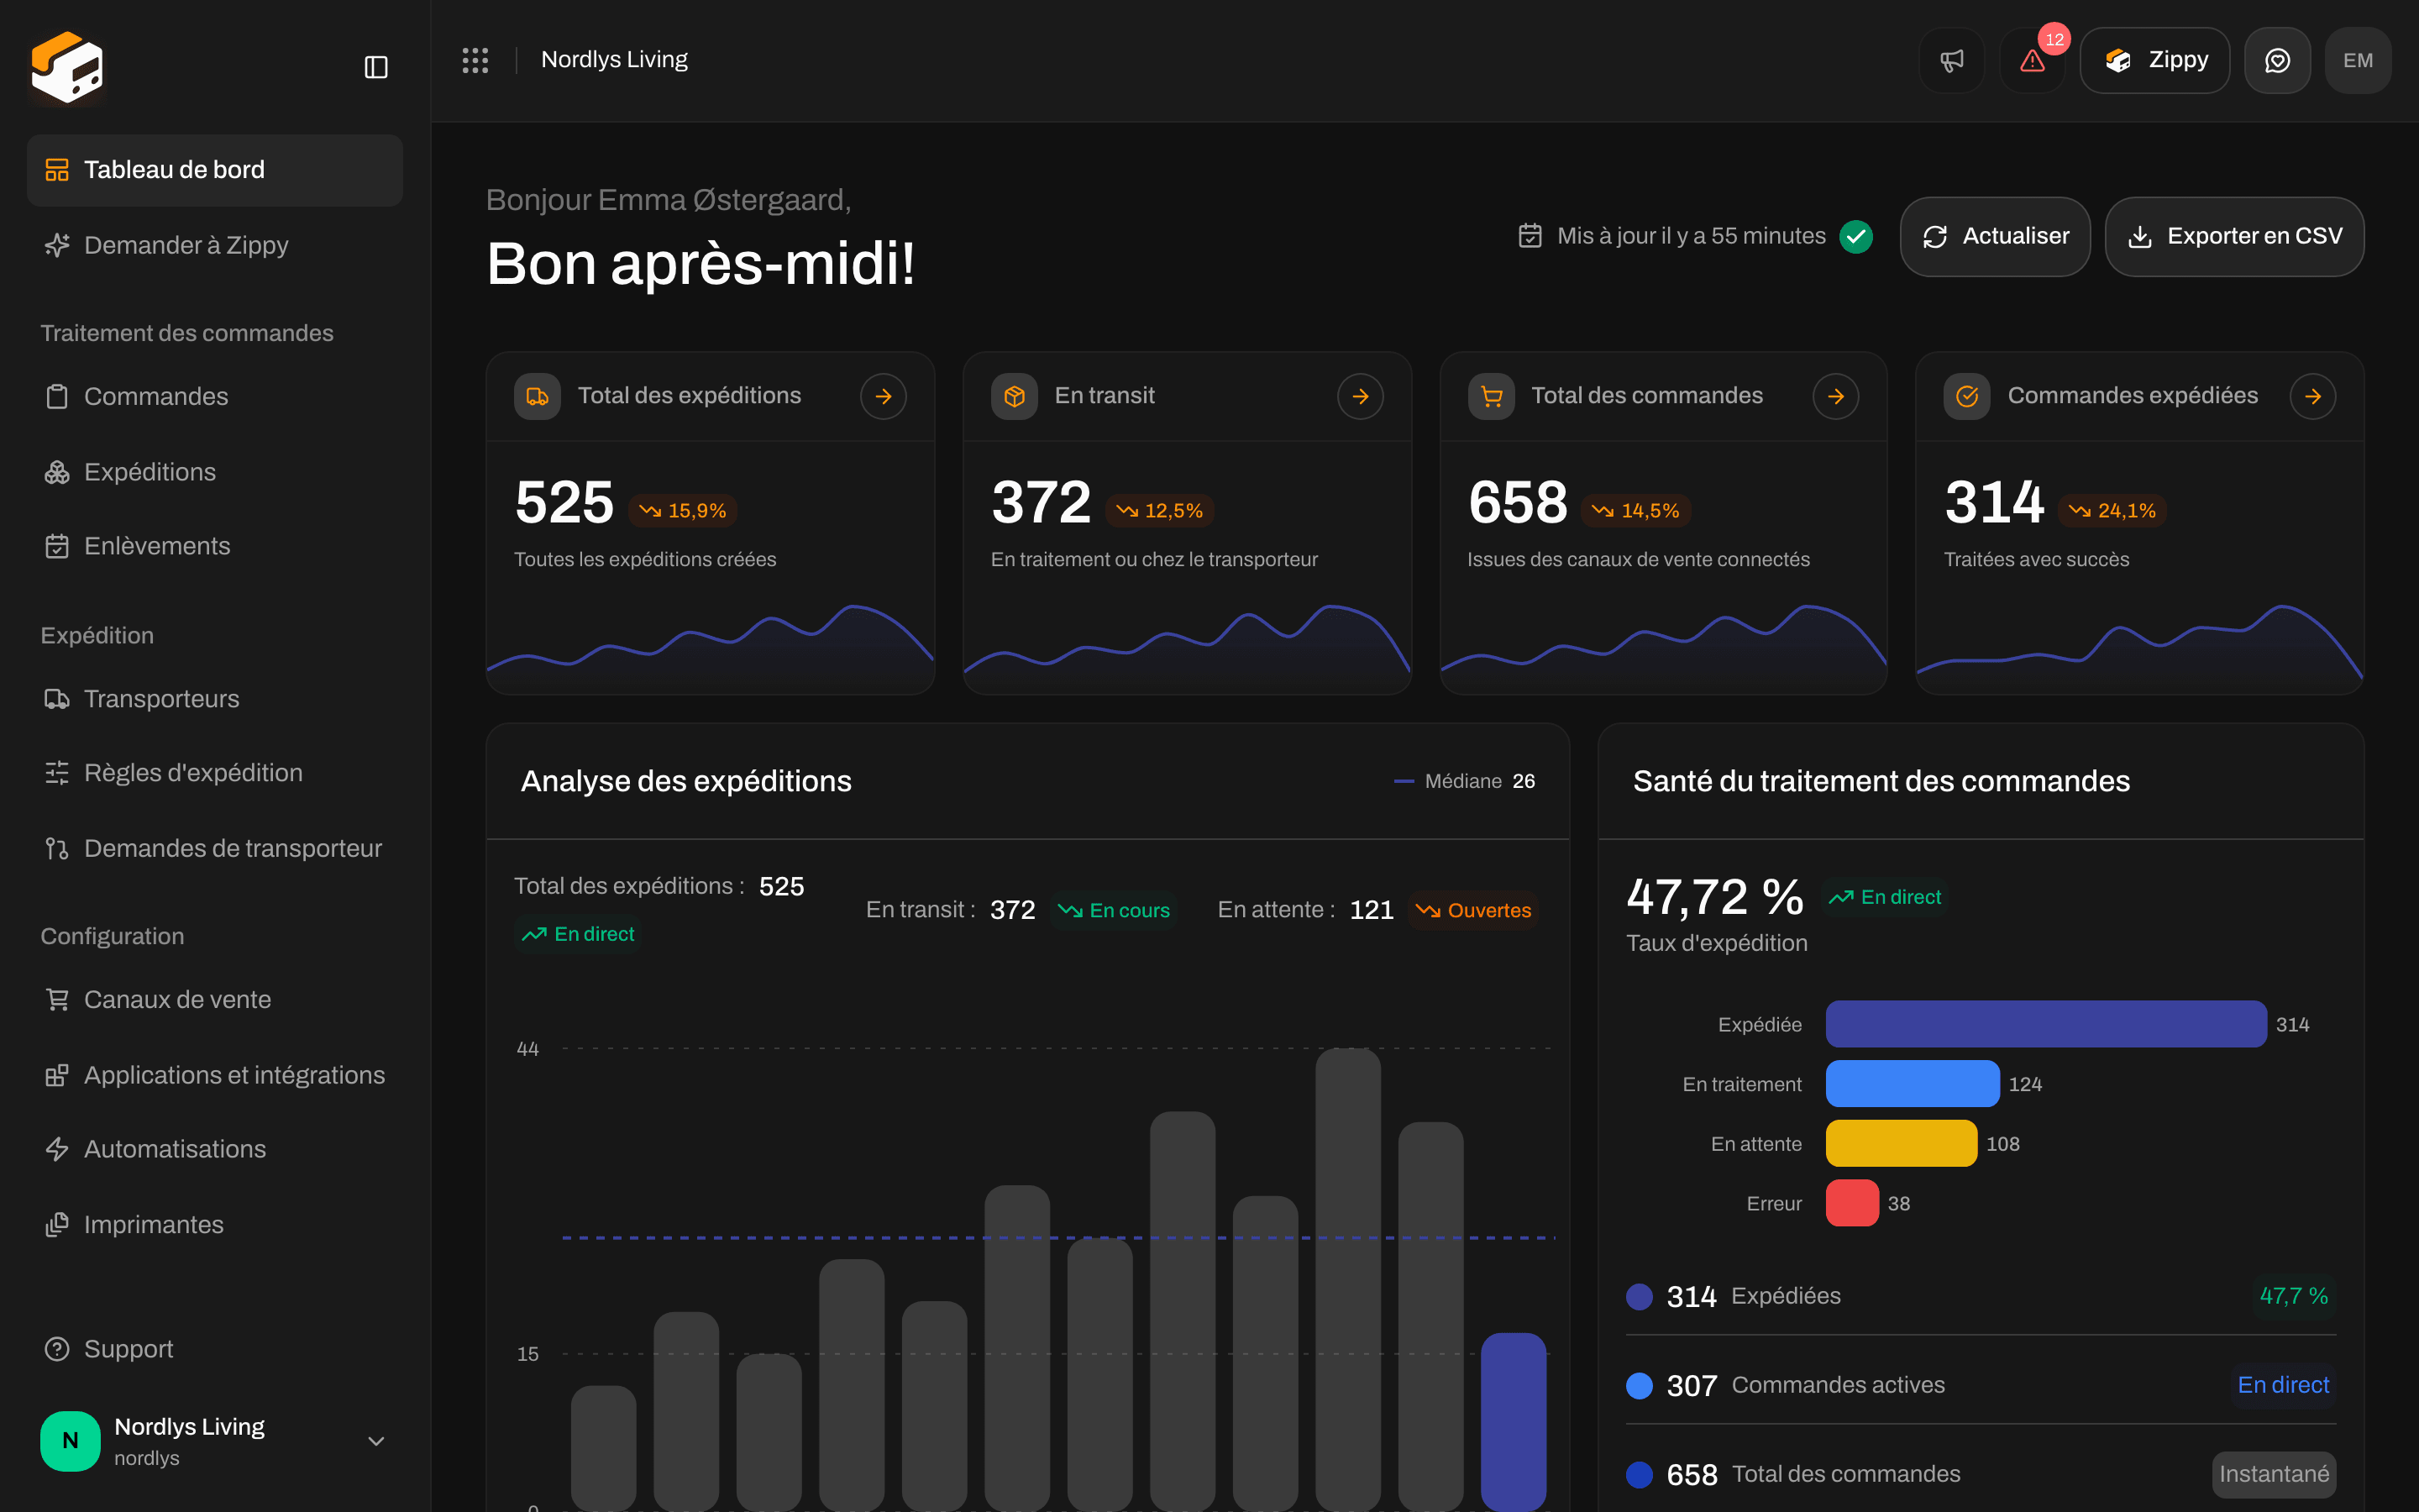Open Transporteurs in sidebar
Viewport: 2419px width, 1512px height.
(x=215, y=698)
